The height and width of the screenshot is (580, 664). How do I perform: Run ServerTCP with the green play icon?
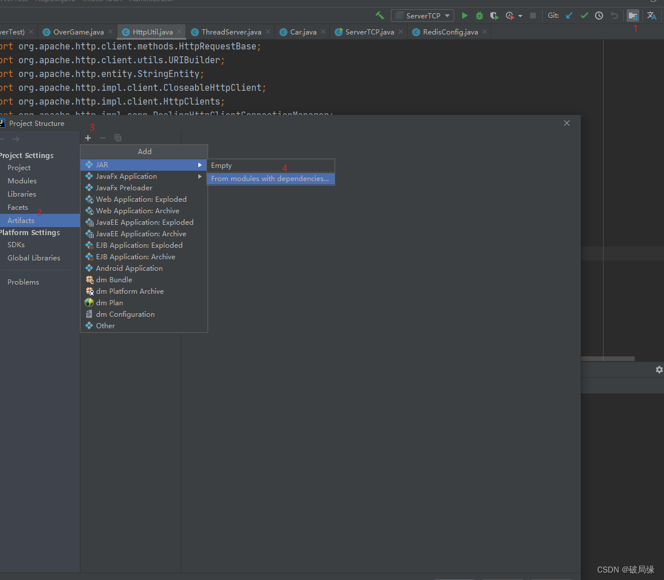coord(465,16)
